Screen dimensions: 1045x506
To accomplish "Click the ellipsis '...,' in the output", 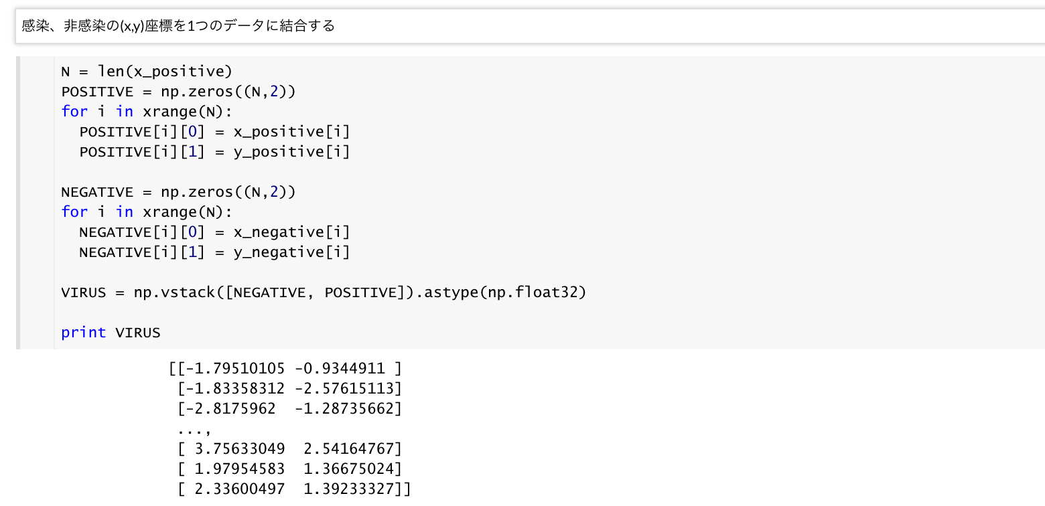I will [194, 428].
